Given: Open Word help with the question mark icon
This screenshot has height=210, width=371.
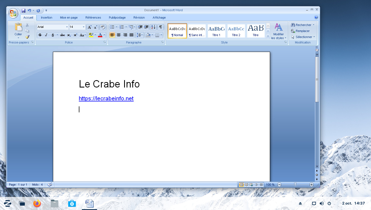Looking at the screenshot, I should point(316,17).
